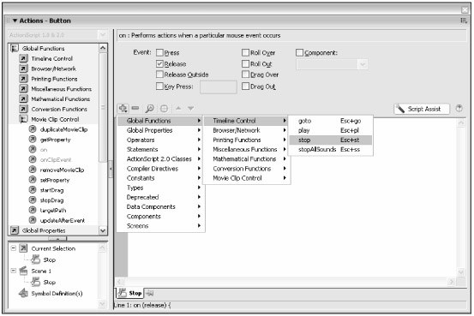Enable the Roll Over checkbox
This screenshot has width=474, height=316.
pos(245,52)
